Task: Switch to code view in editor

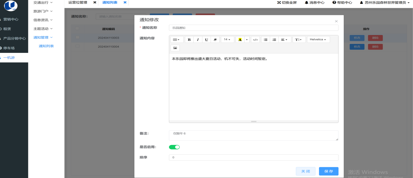Action: 255,40
